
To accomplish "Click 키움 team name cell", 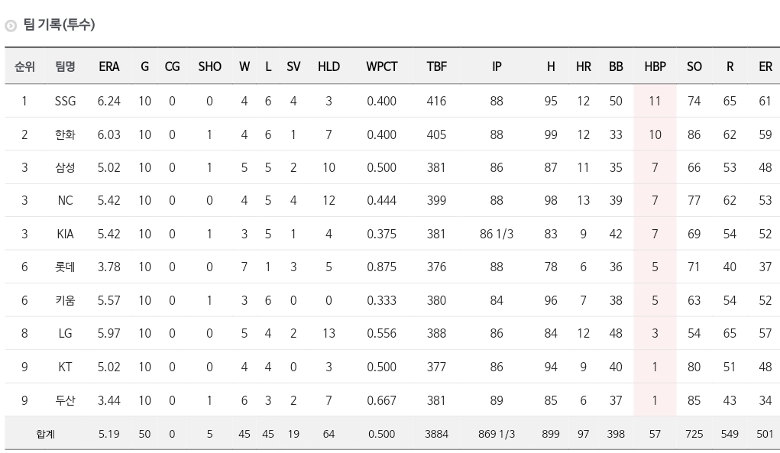I will [x=65, y=300].
